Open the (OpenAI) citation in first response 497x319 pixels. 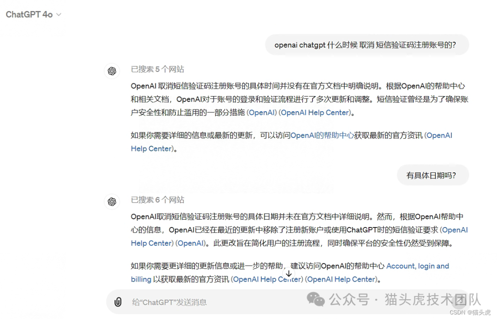tap(262, 113)
